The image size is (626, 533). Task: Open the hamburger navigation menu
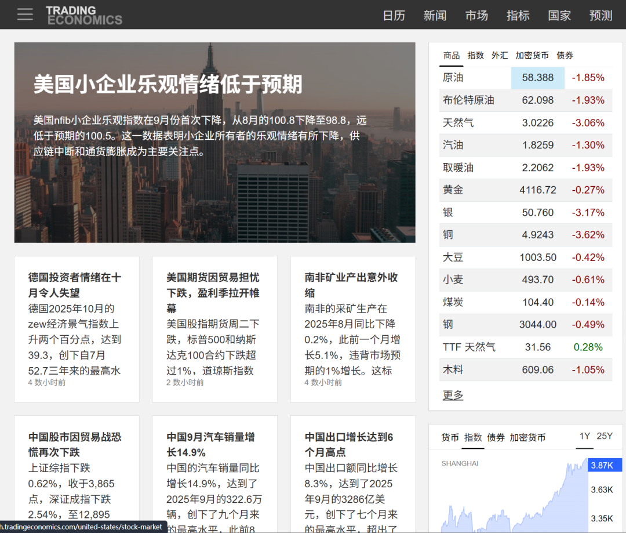click(24, 14)
